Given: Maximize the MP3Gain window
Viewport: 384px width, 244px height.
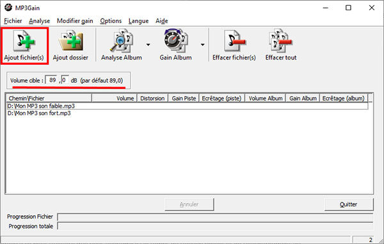Looking at the screenshot, I should coord(348,8).
